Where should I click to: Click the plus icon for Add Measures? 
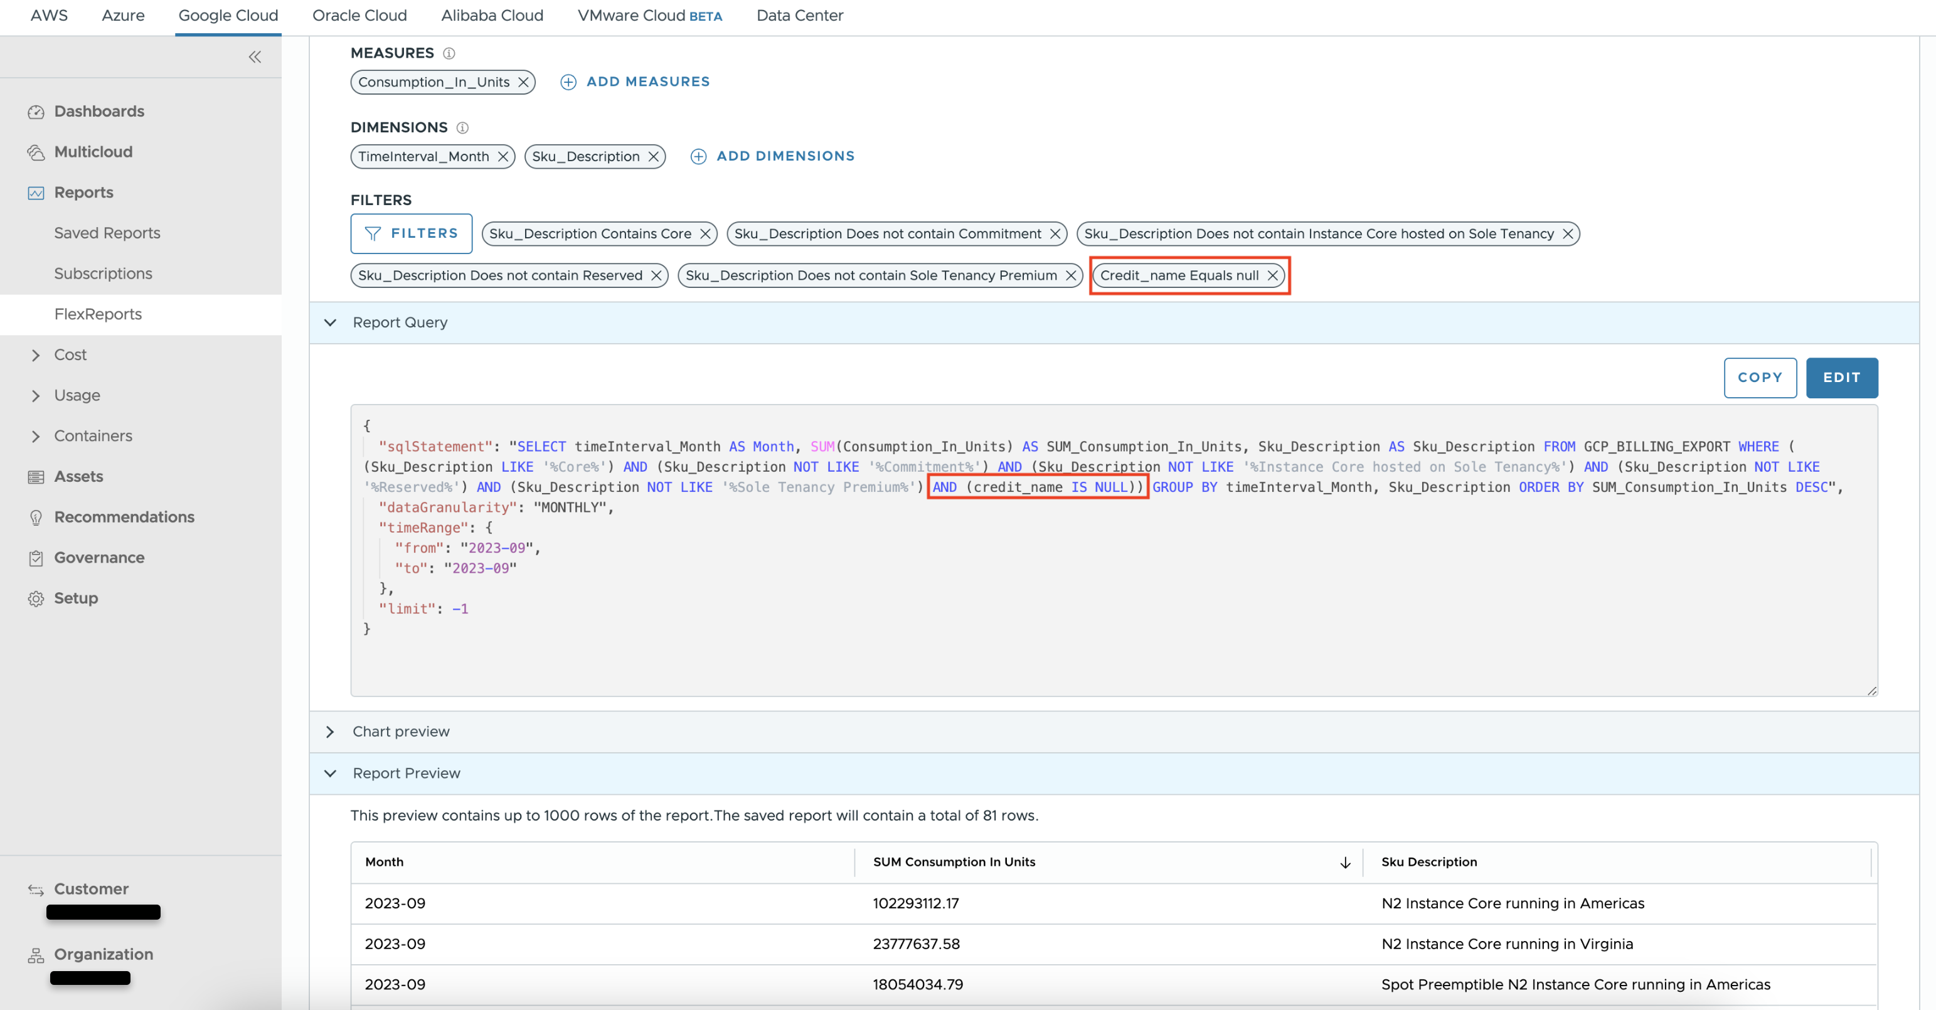568,82
